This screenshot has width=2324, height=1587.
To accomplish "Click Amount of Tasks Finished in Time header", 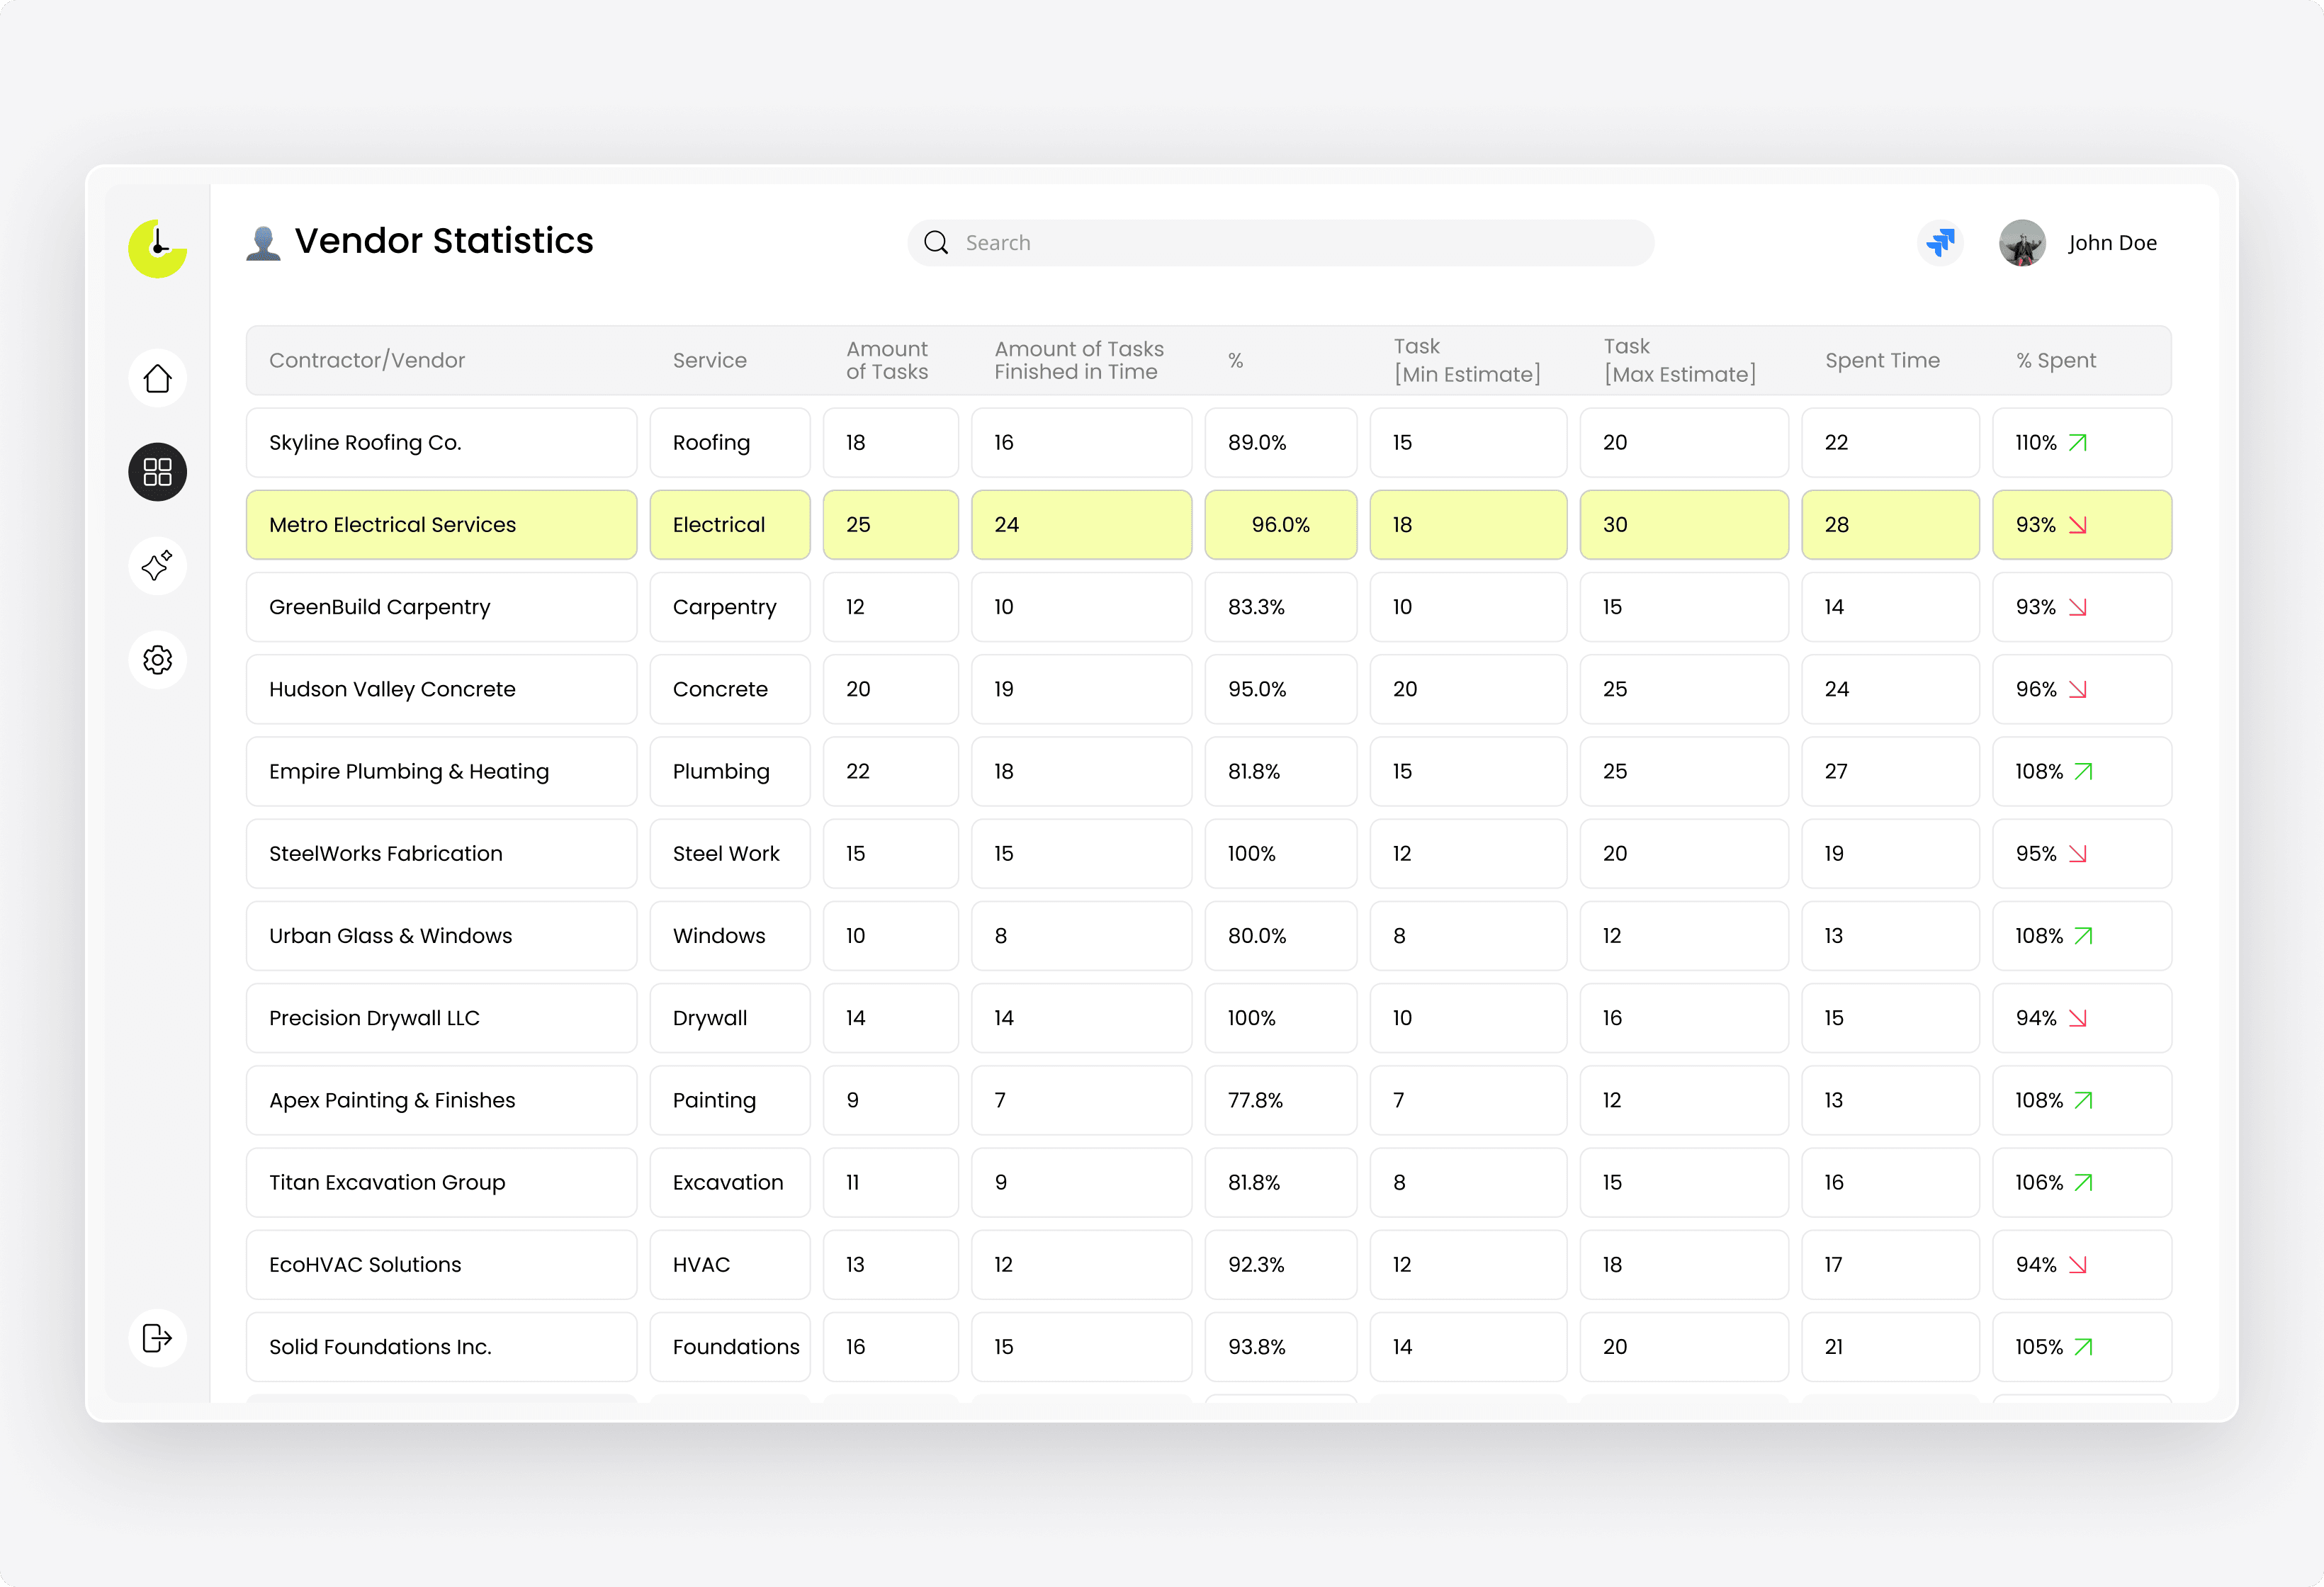I will 1079,360.
